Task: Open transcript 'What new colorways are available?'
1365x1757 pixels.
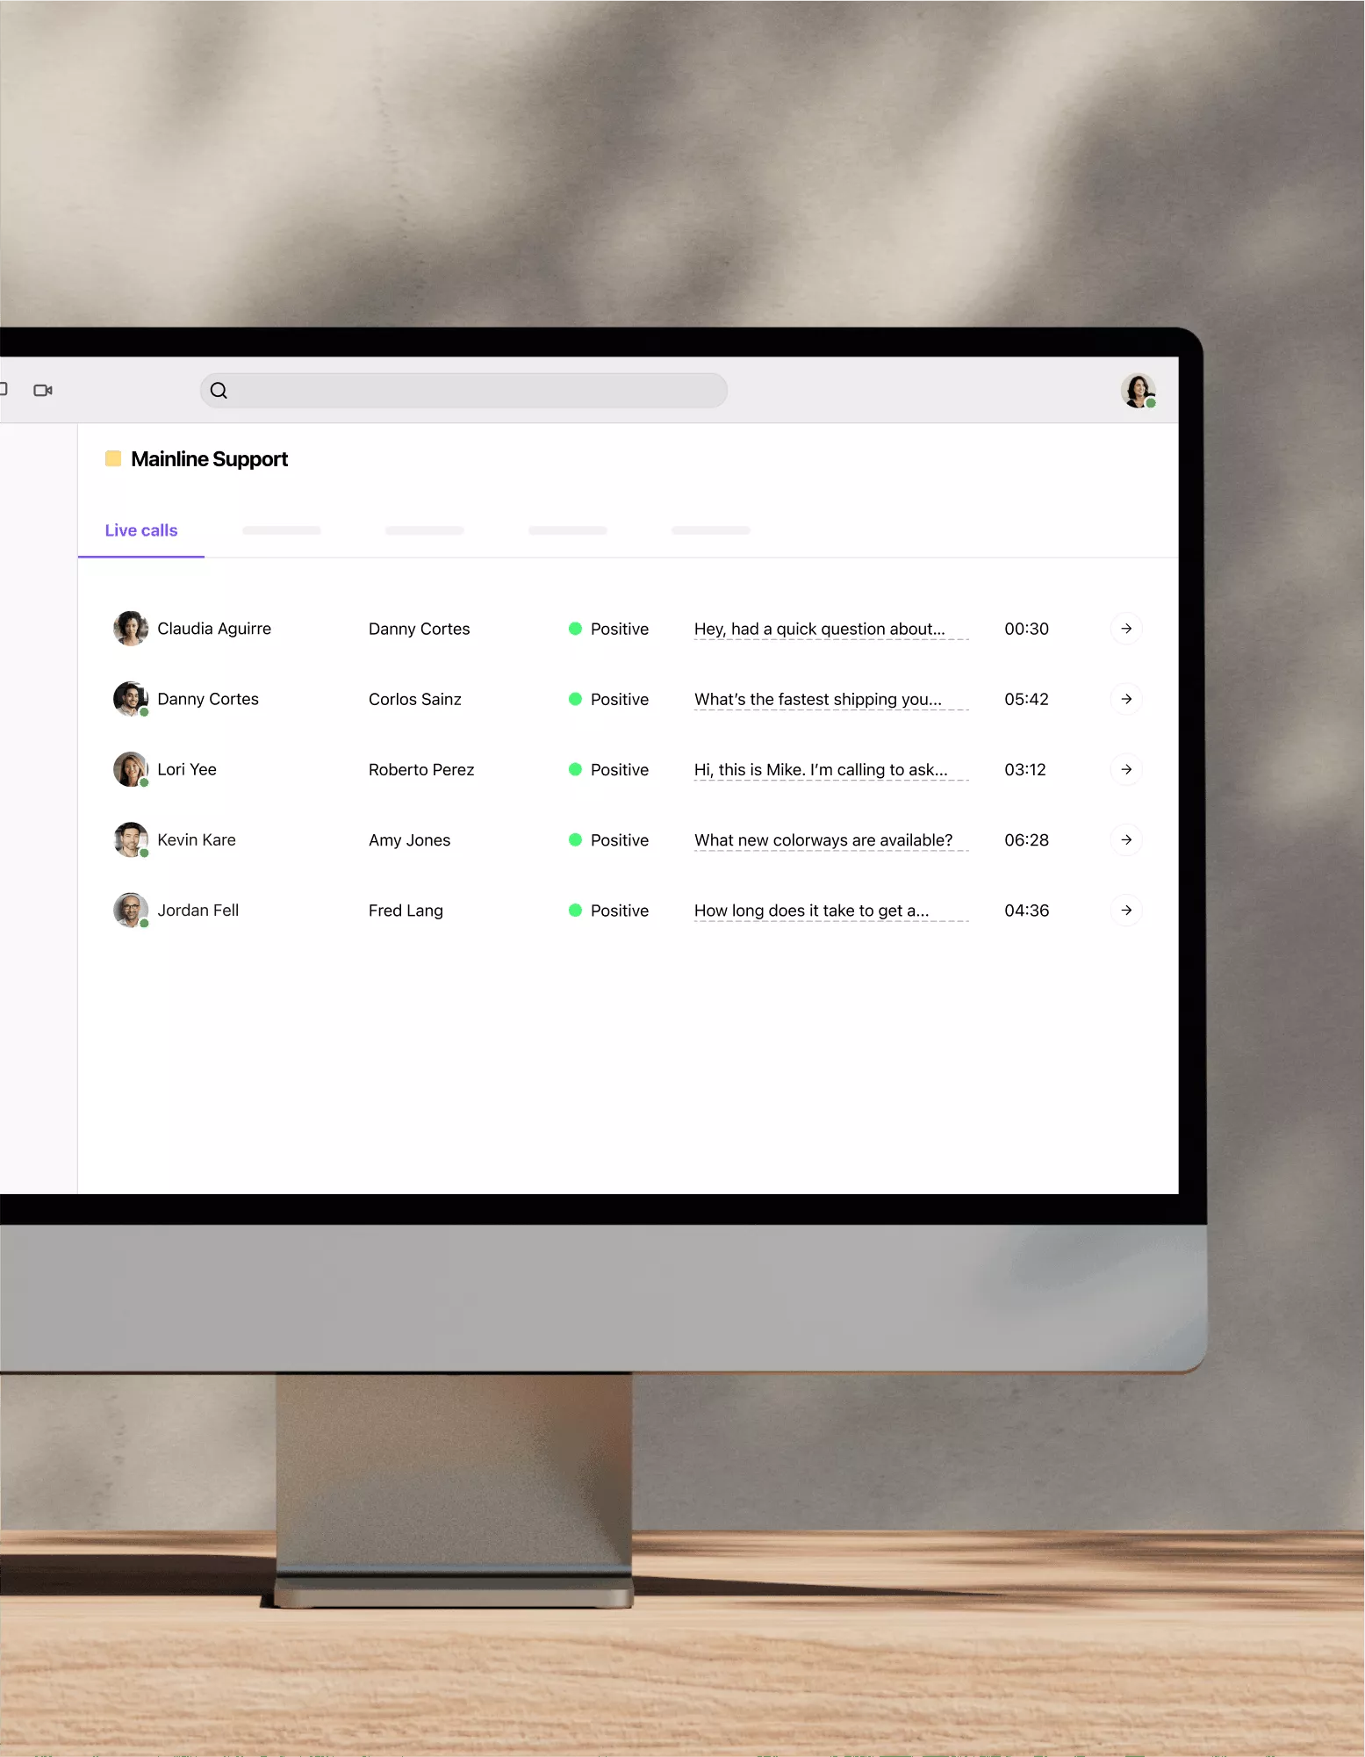Action: 823,840
